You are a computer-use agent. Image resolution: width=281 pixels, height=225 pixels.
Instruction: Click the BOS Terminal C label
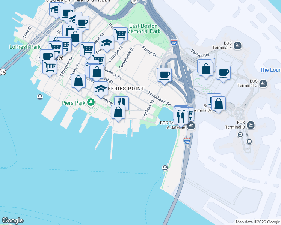pyautogui.click(x=248, y=83)
